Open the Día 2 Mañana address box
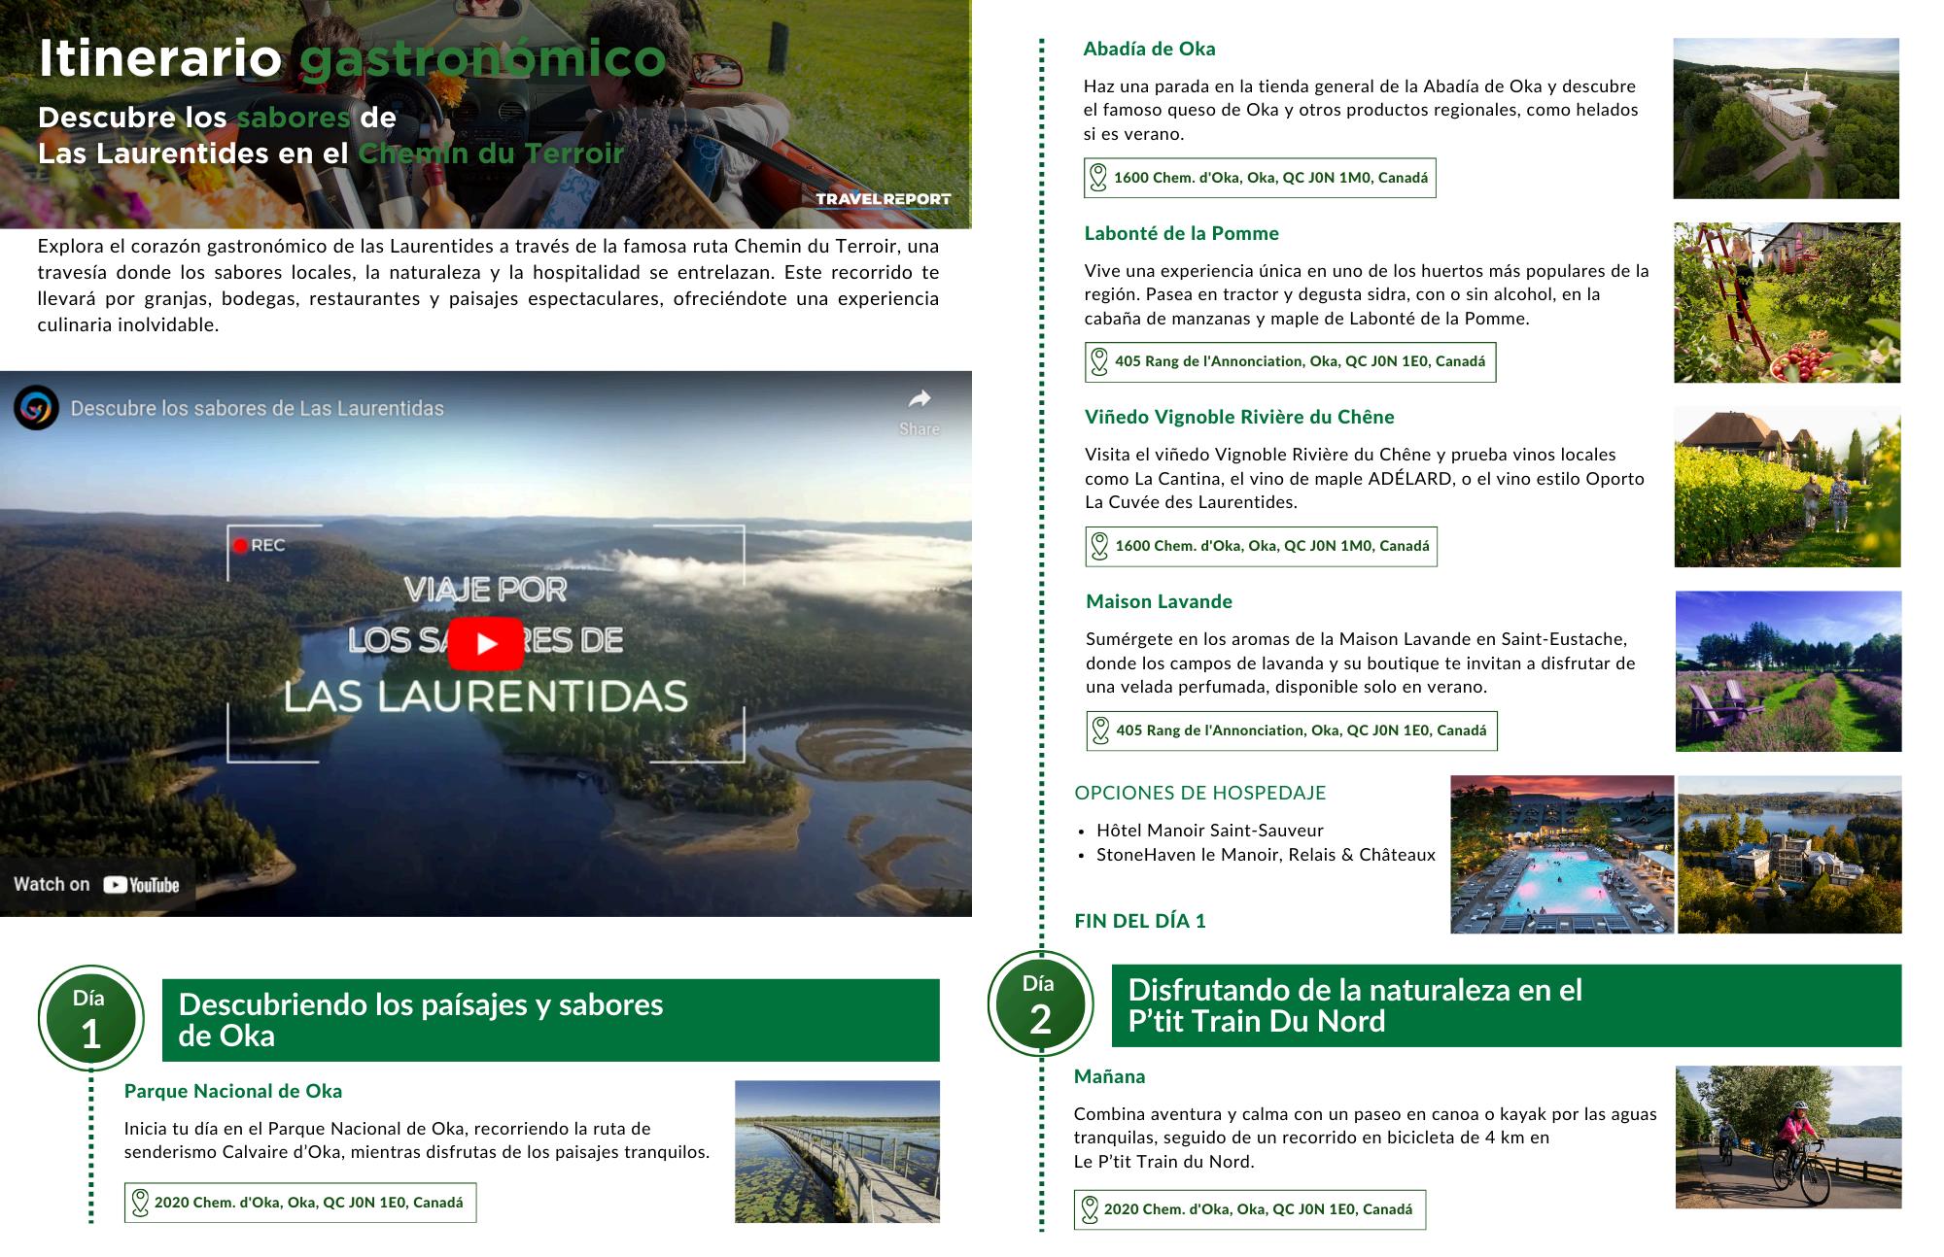Viewport: 1944px width, 1257px height. click(x=1258, y=1209)
